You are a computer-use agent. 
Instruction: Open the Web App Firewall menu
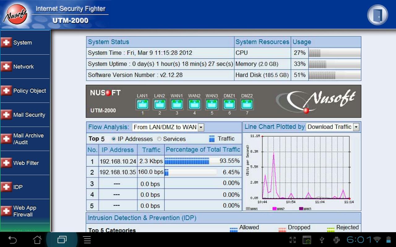25,211
